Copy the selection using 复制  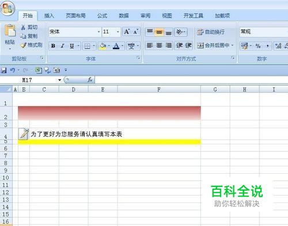click(x=29, y=36)
